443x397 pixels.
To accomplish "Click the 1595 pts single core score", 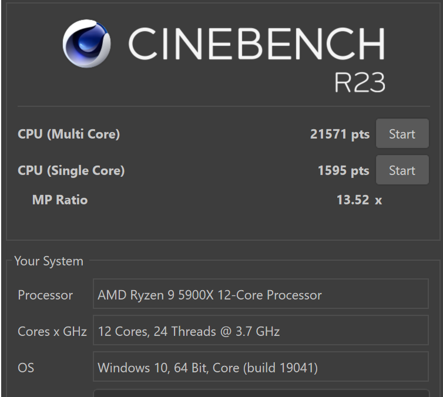I will [x=343, y=171].
